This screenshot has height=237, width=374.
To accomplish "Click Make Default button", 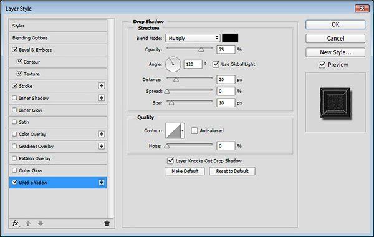I will point(185,171).
